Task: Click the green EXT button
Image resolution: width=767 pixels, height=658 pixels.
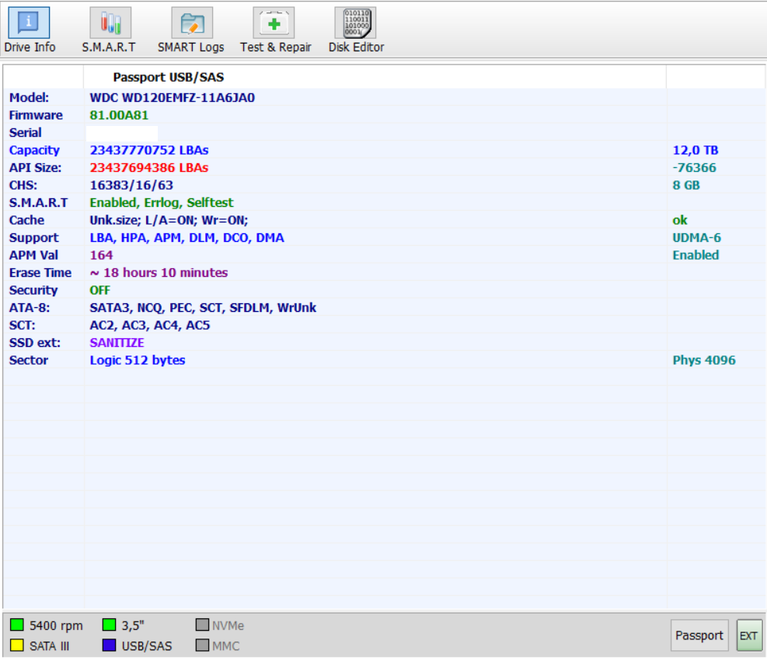Action: 749,635
